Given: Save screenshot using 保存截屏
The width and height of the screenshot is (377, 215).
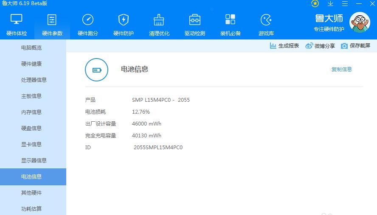Looking at the screenshot, I should point(356,46).
